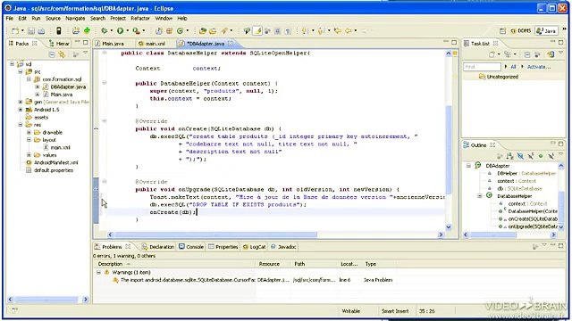The height and width of the screenshot is (321, 572).
Task: Toggle Mark Occurrences highlighter icon
Action: 257,31
